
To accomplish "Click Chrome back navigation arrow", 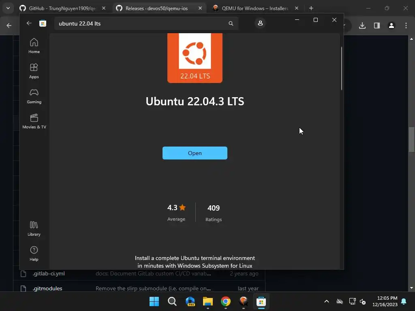I will [9, 26].
